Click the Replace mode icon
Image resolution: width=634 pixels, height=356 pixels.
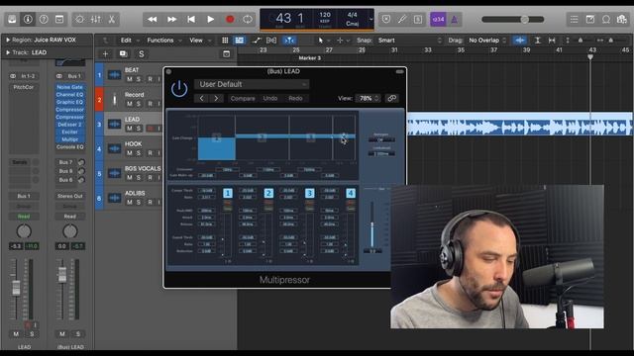[x=386, y=19]
